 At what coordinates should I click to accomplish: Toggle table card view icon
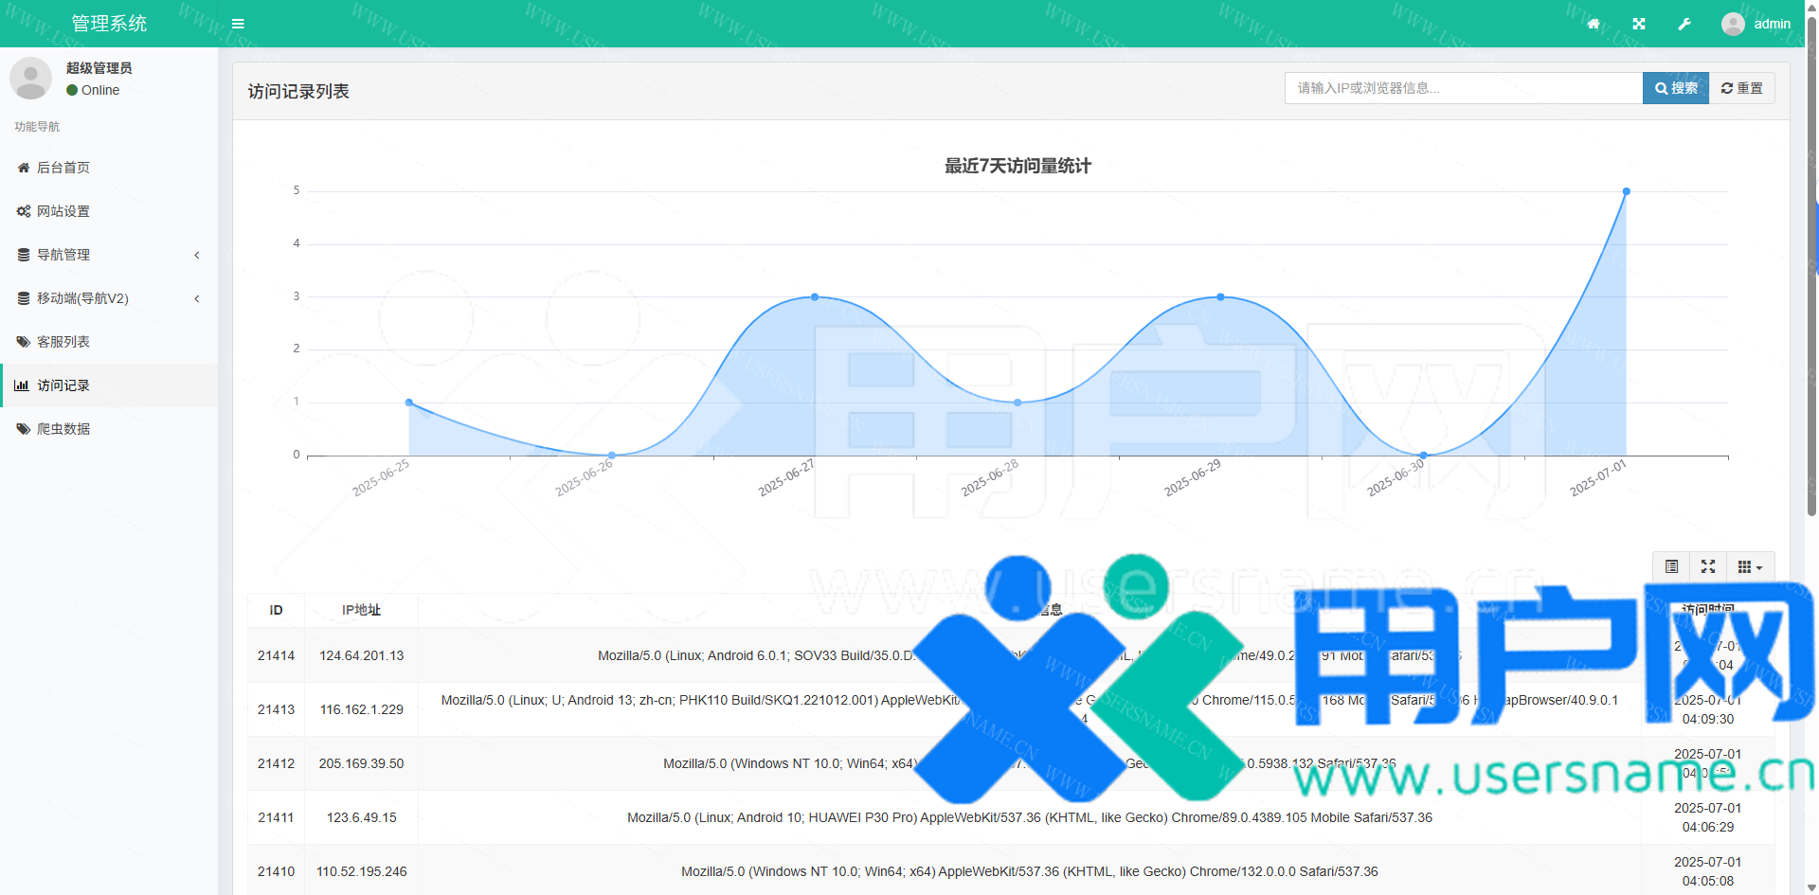click(x=1671, y=566)
